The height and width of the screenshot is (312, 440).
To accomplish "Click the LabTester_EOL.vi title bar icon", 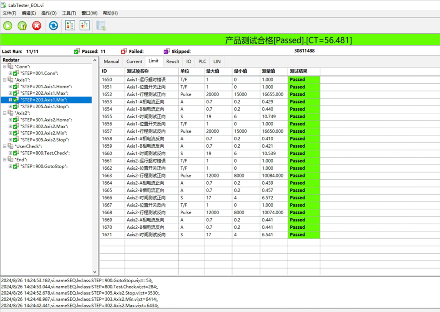I will point(4,5).
